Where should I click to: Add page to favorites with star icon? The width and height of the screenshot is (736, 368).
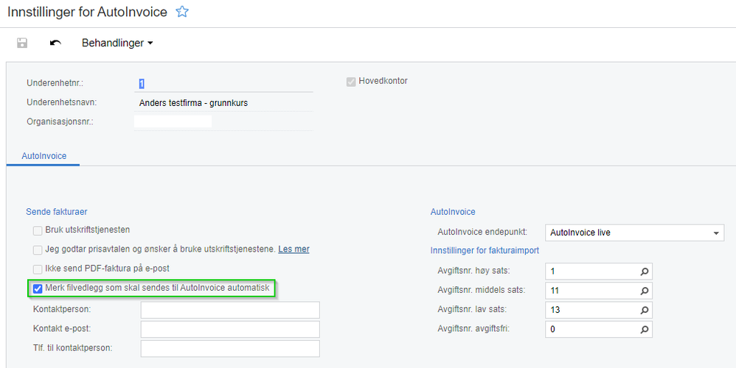click(x=182, y=12)
